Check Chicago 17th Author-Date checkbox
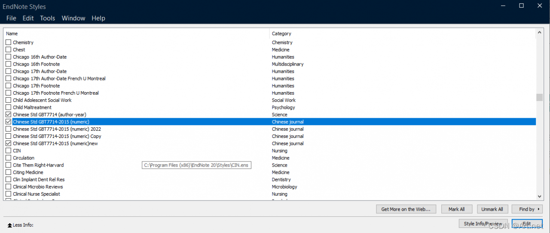Viewport: 550px width, 233px height. click(8, 72)
